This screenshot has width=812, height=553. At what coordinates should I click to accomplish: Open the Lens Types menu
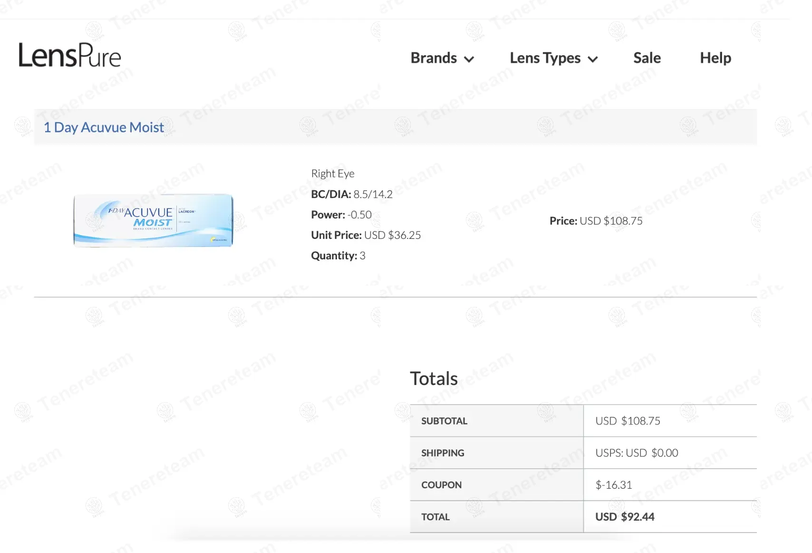point(545,58)
